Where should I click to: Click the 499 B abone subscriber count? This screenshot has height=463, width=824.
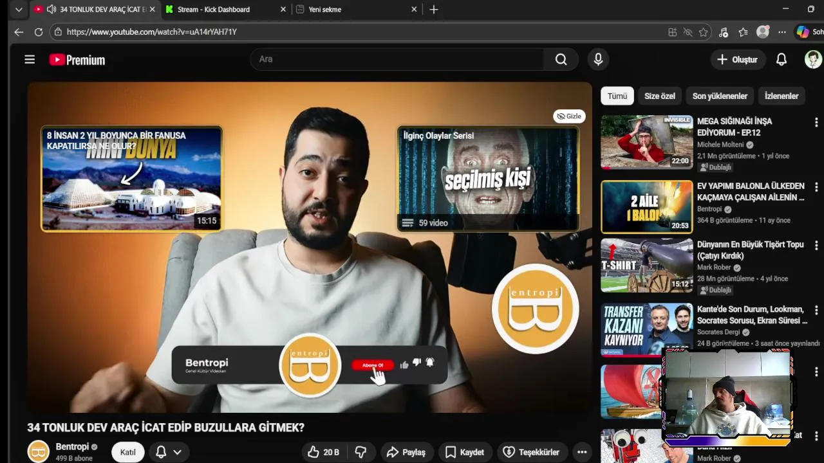(74, 458)
